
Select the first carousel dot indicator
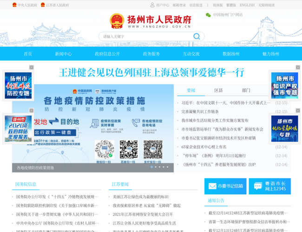tap(151, 167)
